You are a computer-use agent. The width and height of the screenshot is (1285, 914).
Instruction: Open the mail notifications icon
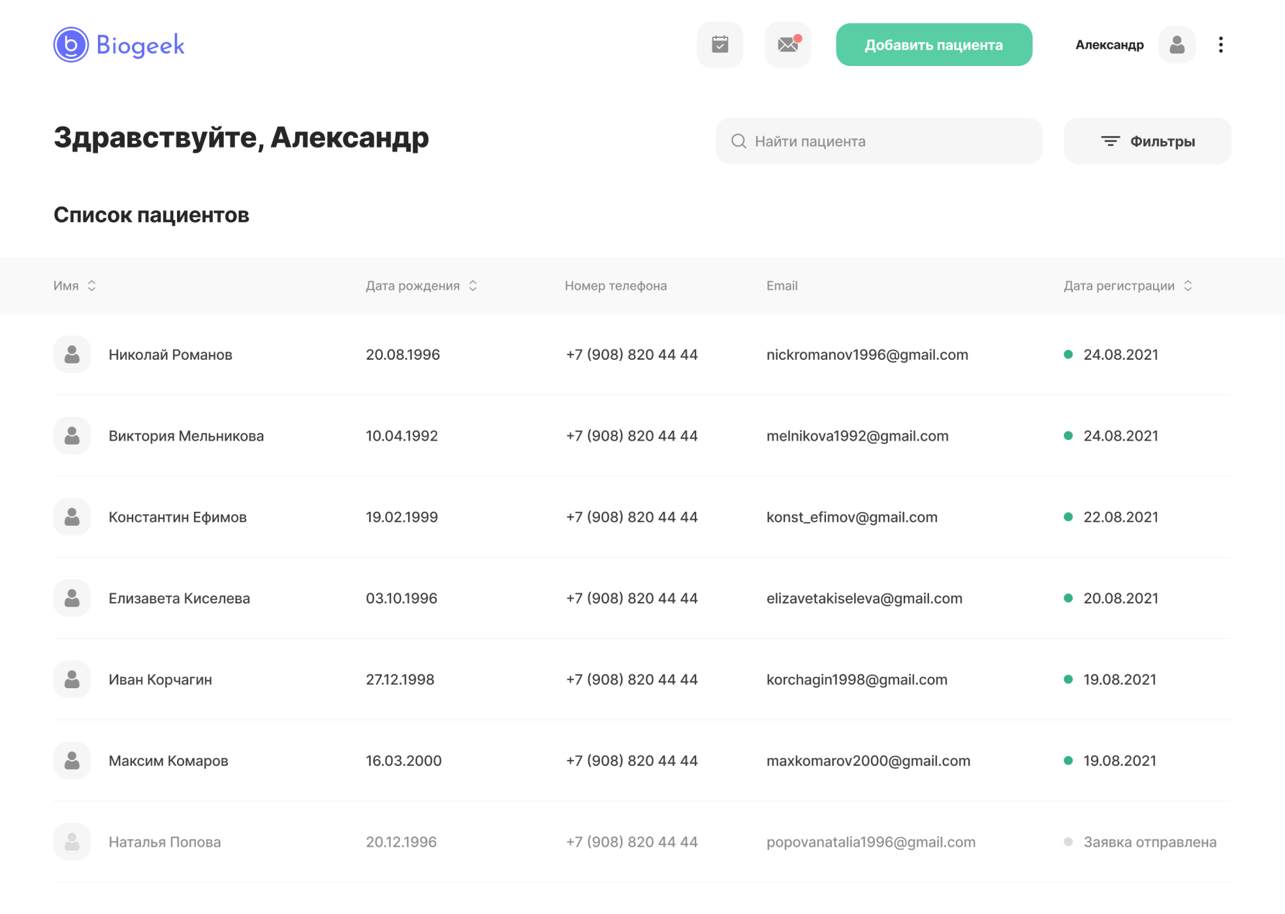(787, 44)
